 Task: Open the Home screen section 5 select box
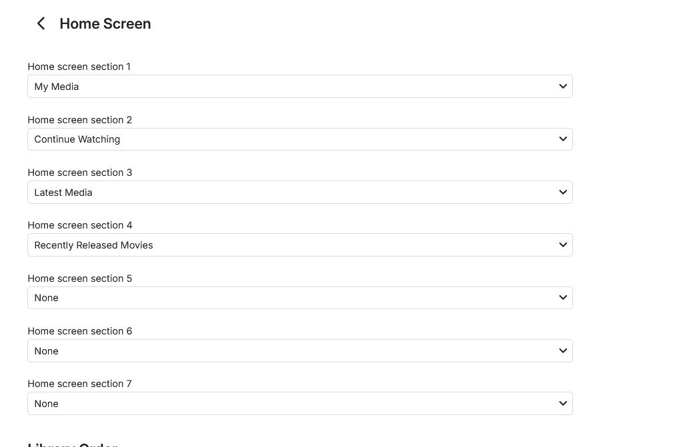click(x=299, y=298)
